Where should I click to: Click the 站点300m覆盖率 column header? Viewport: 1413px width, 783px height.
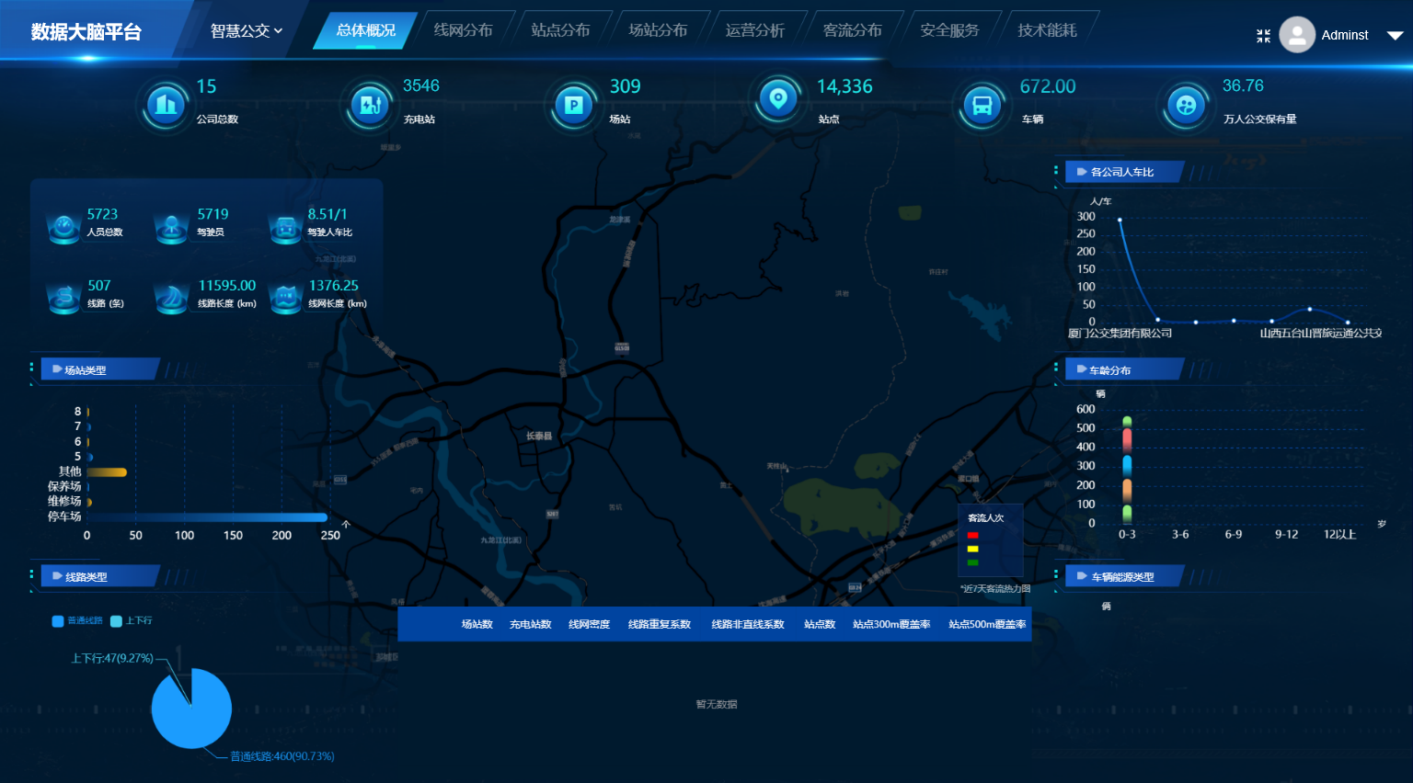890,624
